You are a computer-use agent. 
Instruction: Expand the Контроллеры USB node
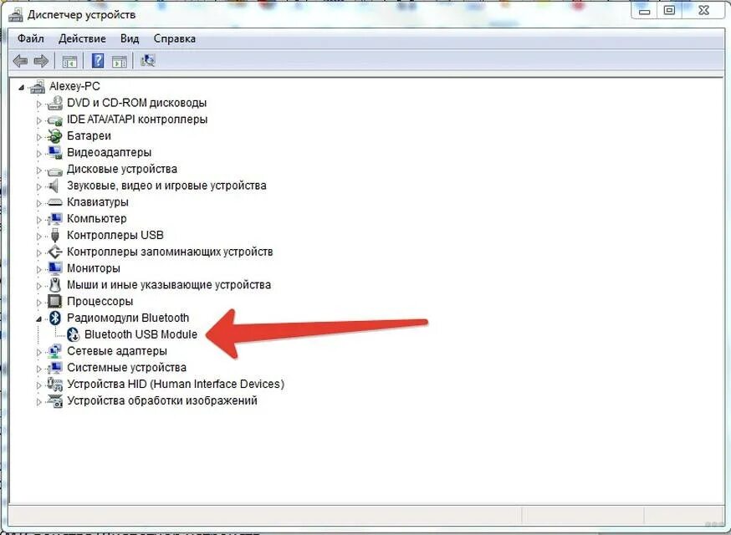(x=39, y=237)
